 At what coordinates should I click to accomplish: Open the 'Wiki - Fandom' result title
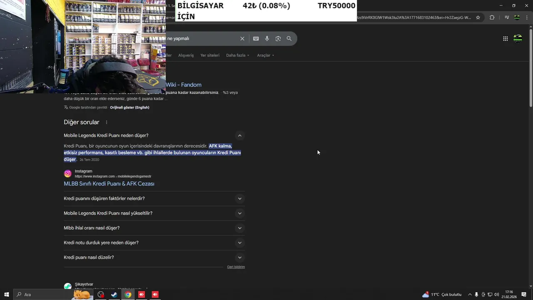click(184, 85)
